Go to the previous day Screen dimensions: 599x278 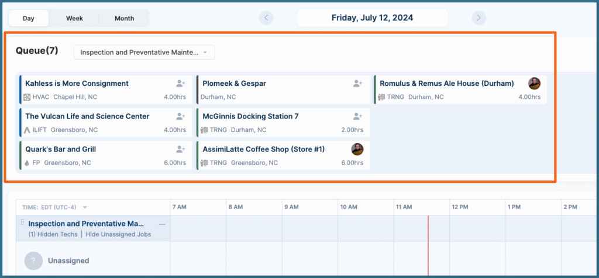coord(267,18)
